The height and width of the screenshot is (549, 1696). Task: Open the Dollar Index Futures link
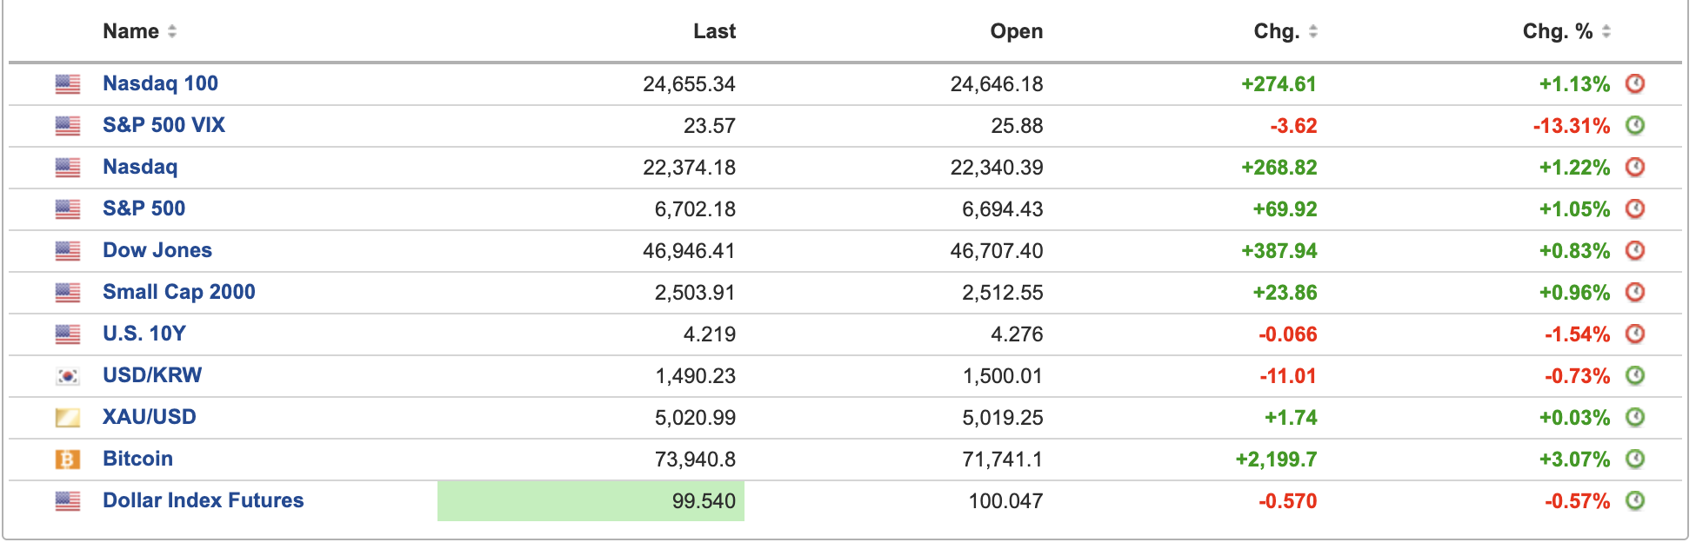click(203, 500)
